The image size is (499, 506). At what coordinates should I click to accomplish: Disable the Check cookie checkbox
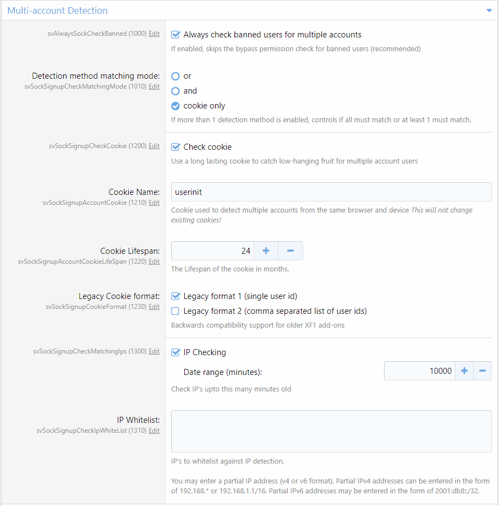click(x=176, y=147)
